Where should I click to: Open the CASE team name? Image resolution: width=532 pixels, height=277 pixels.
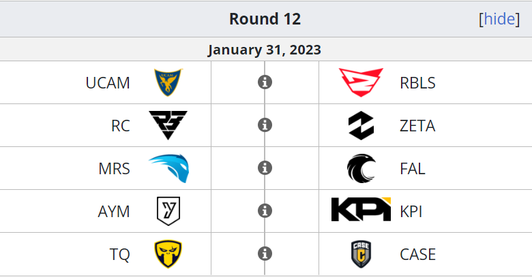pos(417,255)
